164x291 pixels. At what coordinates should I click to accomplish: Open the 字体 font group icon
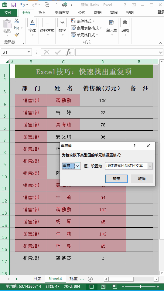point(32,28)
